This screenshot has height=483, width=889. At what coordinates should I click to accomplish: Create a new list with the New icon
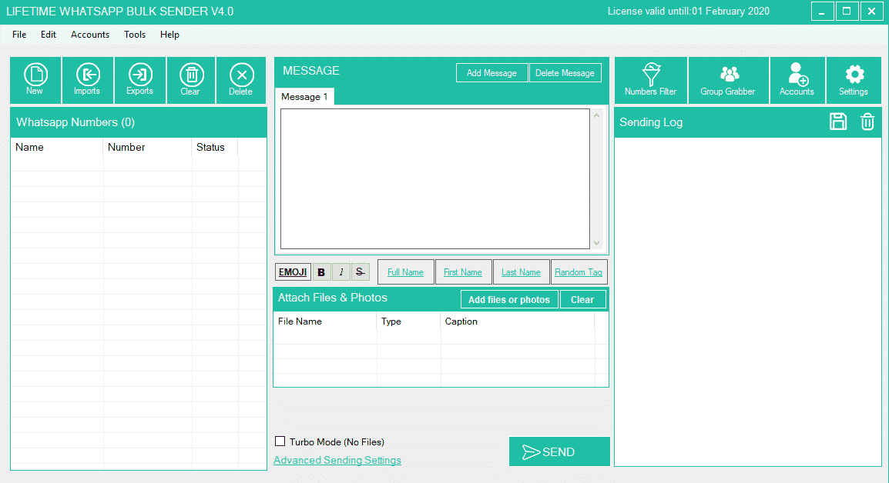pyautogui.click(x=35, y=79)
